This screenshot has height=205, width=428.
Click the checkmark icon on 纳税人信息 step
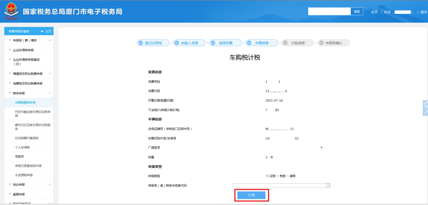coord(176,43)
